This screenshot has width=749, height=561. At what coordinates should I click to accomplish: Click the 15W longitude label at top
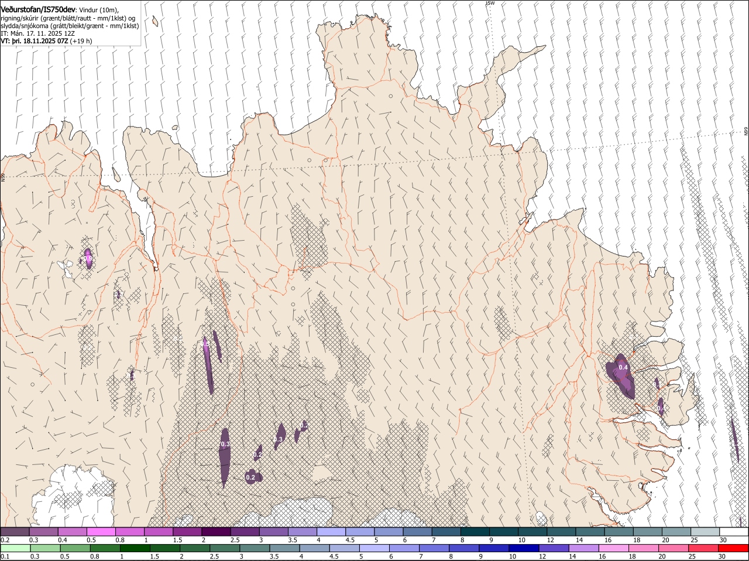click(x=490, y=3)
